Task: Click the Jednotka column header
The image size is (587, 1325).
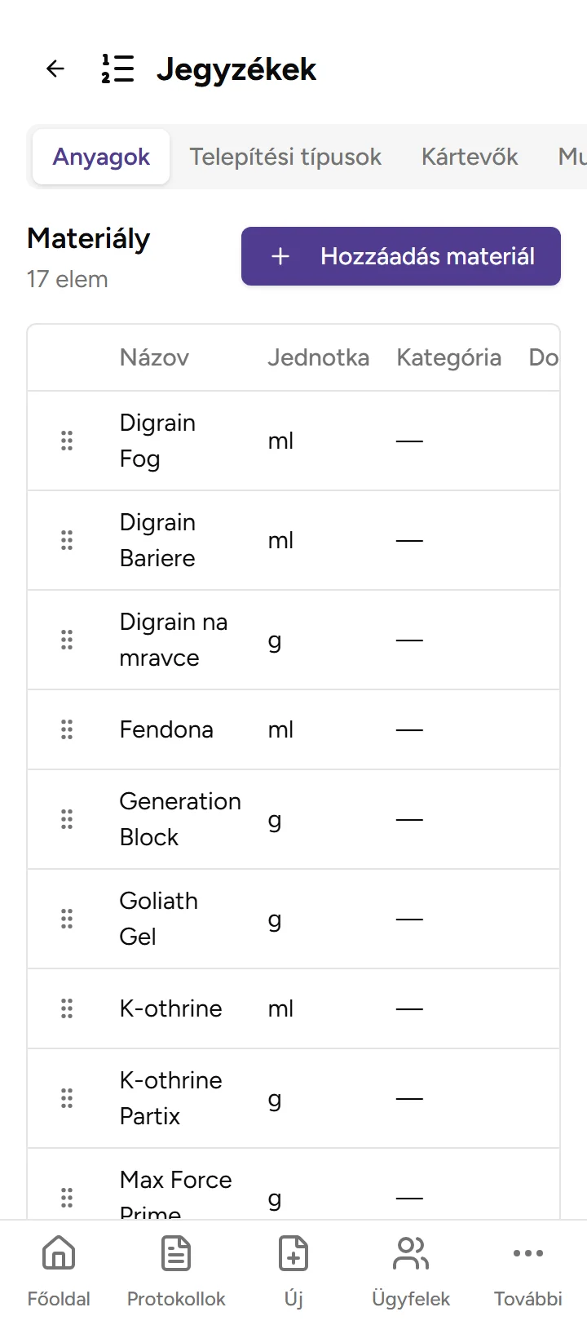Action: click(x=318, y=357)
